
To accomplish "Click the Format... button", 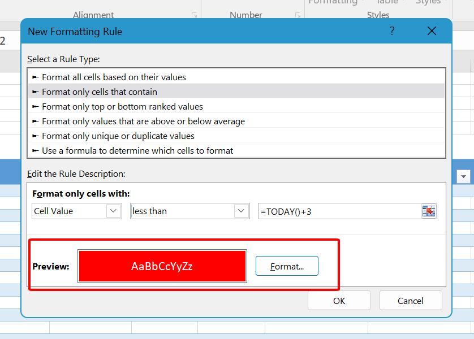I will pyautogui.click(x=287, y=266).
